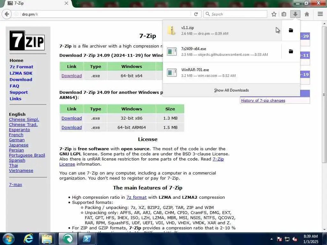Open the Download sidebar link

21,79
